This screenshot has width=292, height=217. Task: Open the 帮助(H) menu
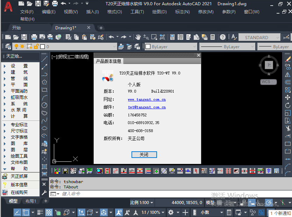pos(27,19)
